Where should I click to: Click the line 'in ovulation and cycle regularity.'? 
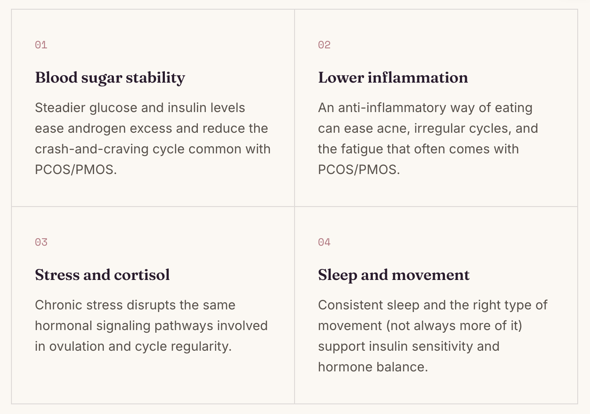(x=133, y=346)
